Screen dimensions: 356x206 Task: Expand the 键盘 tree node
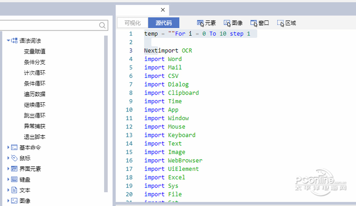(9, 180)
